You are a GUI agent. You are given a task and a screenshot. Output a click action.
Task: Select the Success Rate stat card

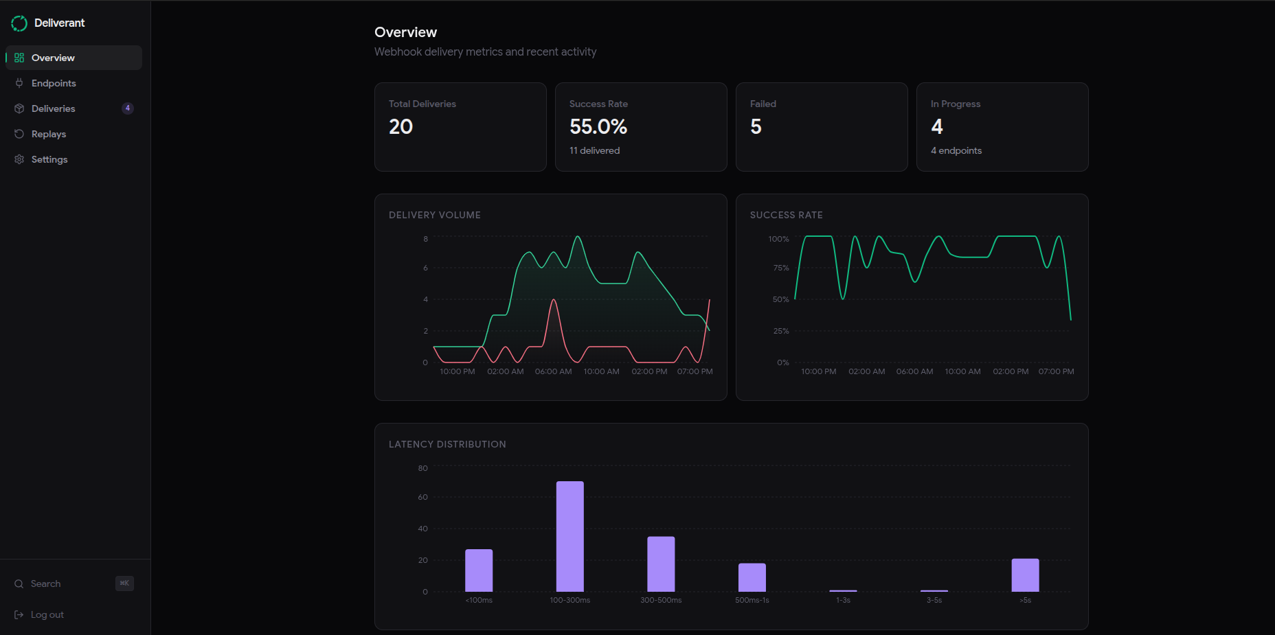641,127
